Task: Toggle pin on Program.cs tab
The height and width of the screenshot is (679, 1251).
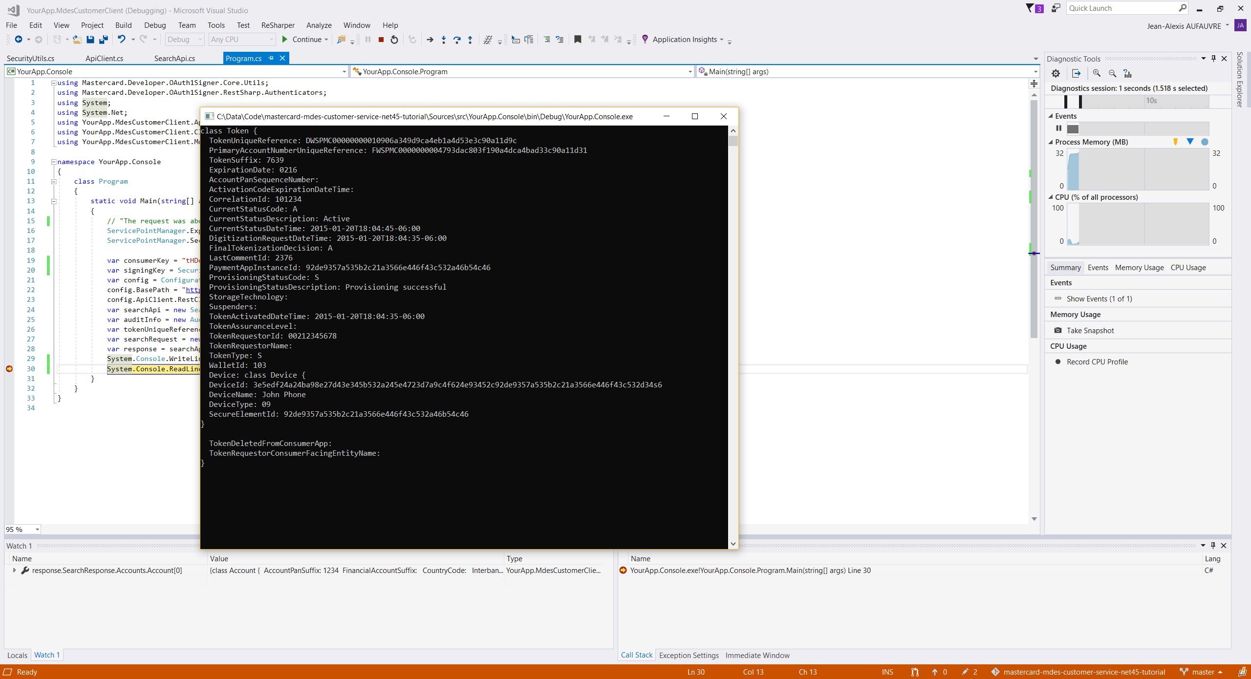Action: pos(271,58)
